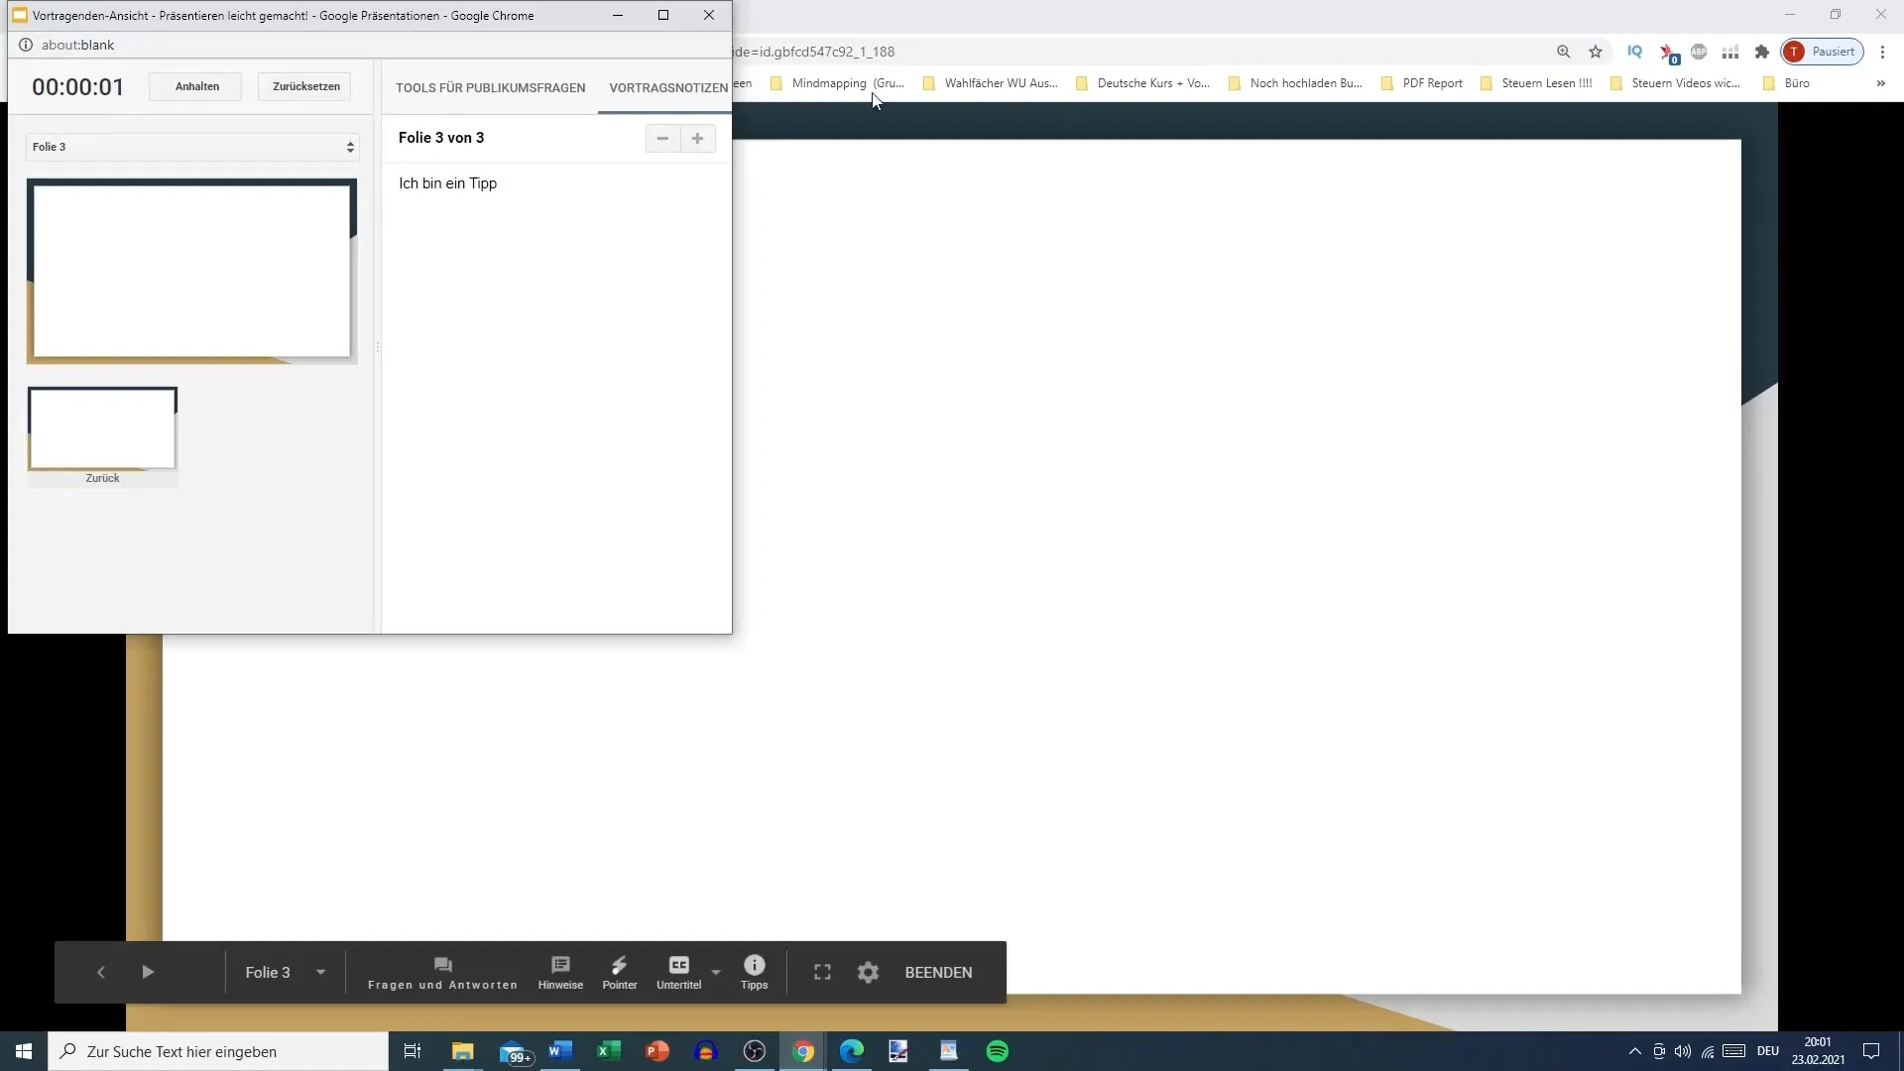The image size is (1904, 1071).
Task: Open Task View in taskbar
Action: click(x=413, y=1051)
